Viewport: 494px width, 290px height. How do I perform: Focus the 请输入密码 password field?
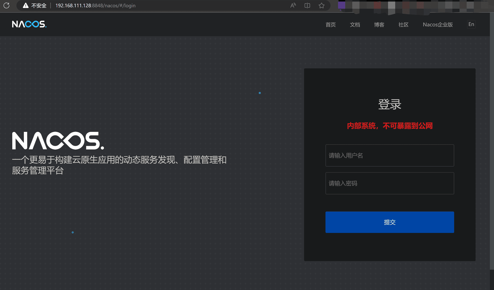pyautogui.click(x=390, y=183)
